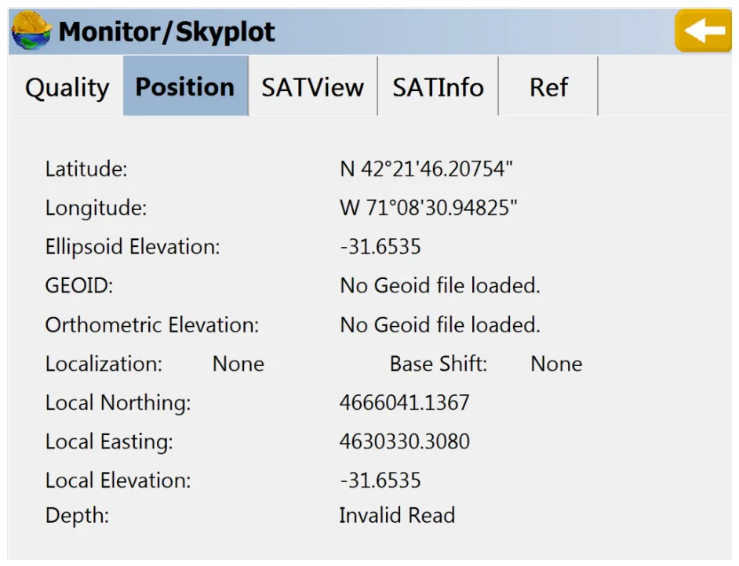Open the SATView tab

coord(312,87)
